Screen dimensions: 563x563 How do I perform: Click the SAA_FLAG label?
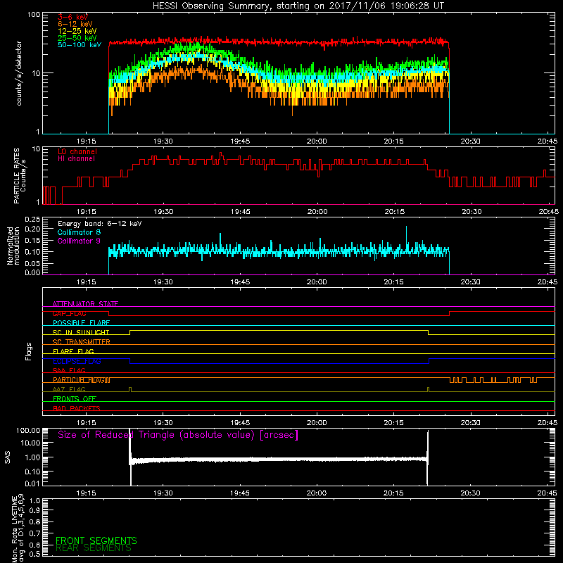69,371
